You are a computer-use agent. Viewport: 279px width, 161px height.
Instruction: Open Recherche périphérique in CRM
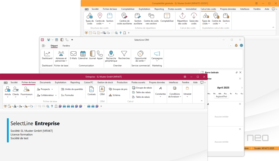pos(111,56)
